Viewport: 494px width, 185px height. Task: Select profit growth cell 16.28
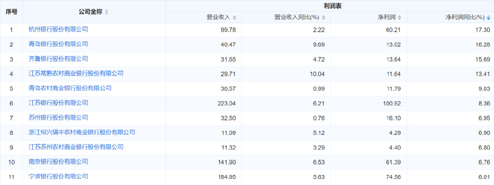(482, 45)
